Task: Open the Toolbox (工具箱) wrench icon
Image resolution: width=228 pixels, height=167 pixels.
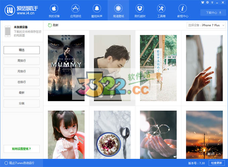Action: [x=161, y=9]
